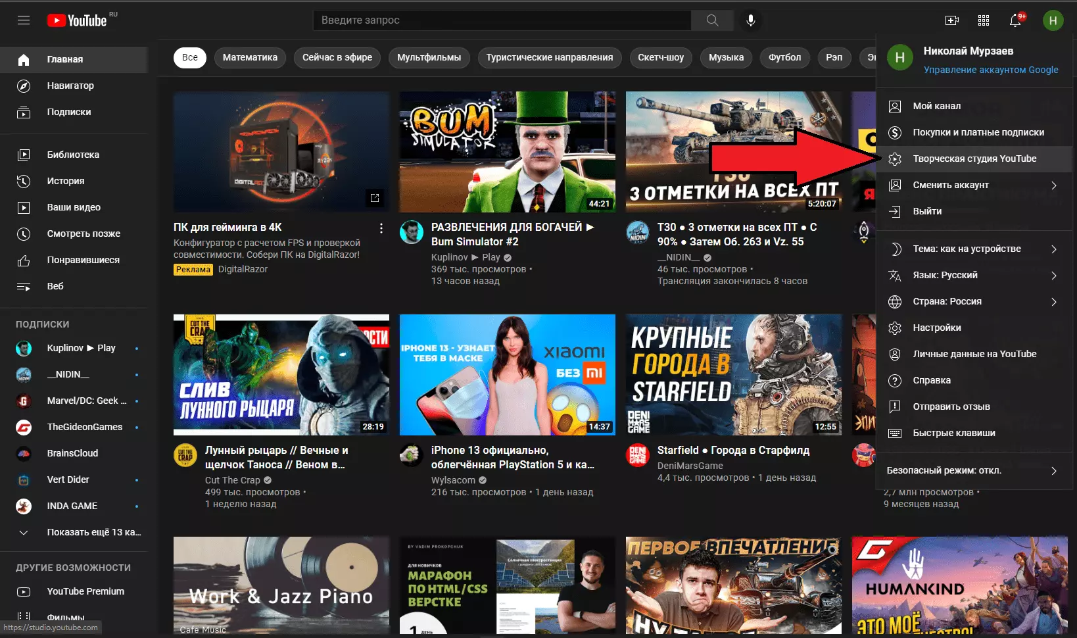Select the Скетч-шоу filter chip
This screenshot has height=638, width=1077.
tap(661, 57)
